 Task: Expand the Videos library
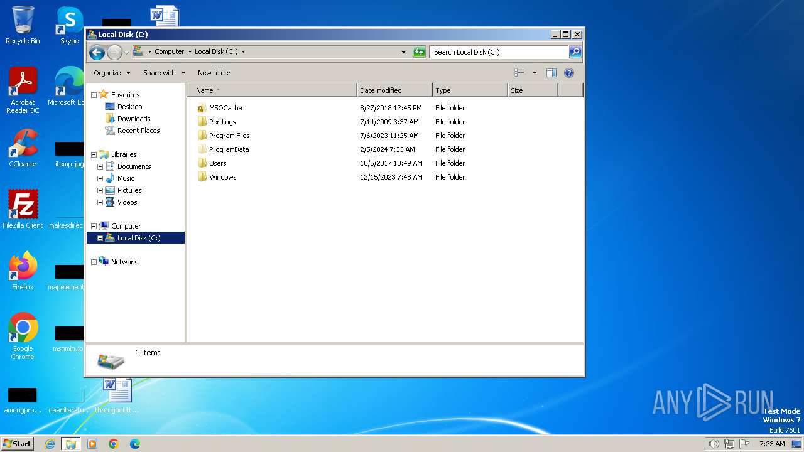tap(100, 203)
